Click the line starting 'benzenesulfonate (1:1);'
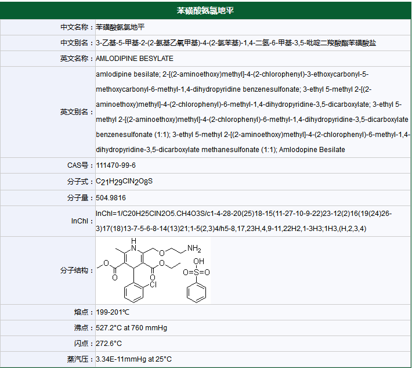This screenshot has height=368, width=412. [253, 135]
